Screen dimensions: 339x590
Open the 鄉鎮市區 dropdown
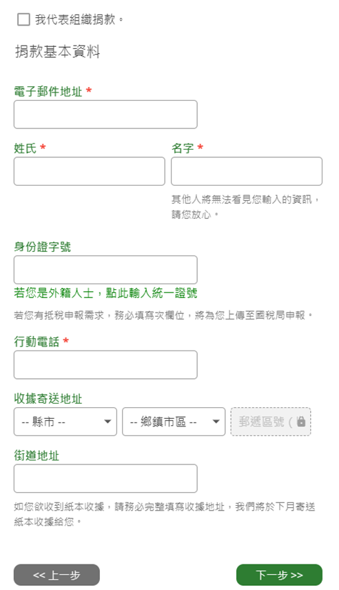point(174,422)
